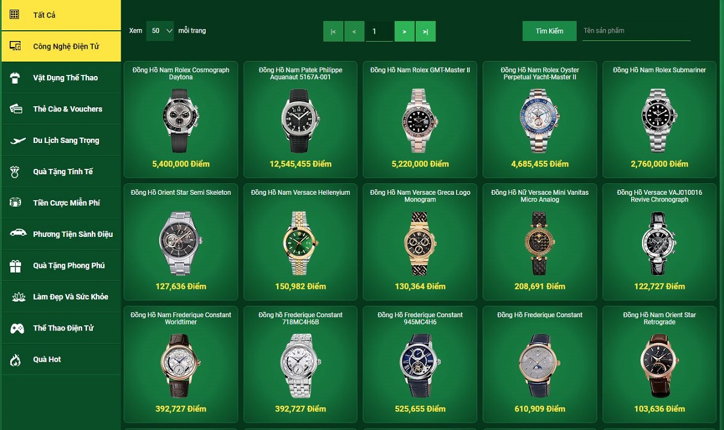Click the ring icon for Quà Tặng Tinh Tế
Screen dimensions: 724x430
16,172
